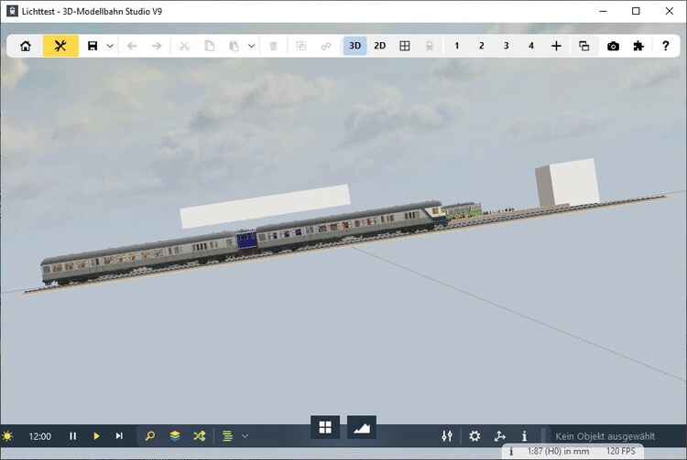Open the sliders adjustment panel

coord(447,436)
